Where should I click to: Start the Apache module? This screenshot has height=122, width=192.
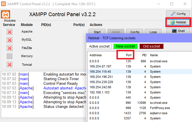pyautogui.click(x=97, y=32)
